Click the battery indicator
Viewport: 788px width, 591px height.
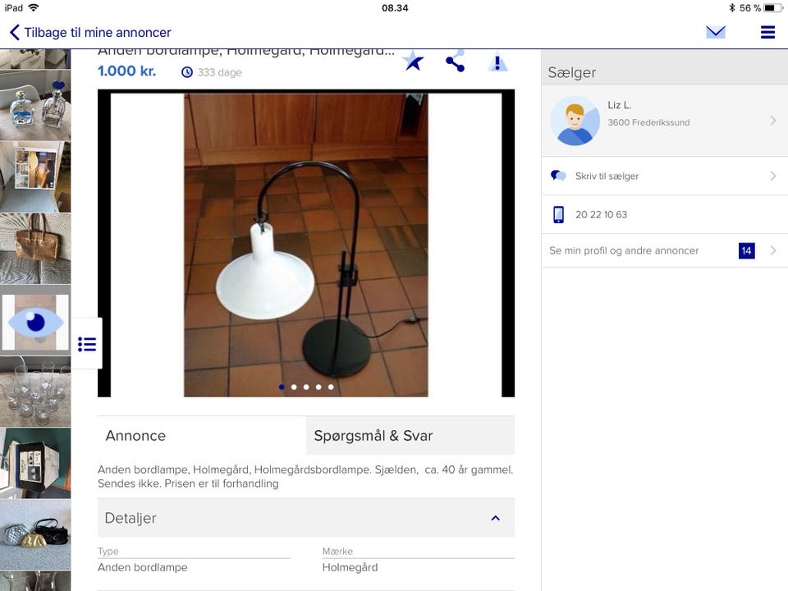pyautogui.click(x=773, y=7)
